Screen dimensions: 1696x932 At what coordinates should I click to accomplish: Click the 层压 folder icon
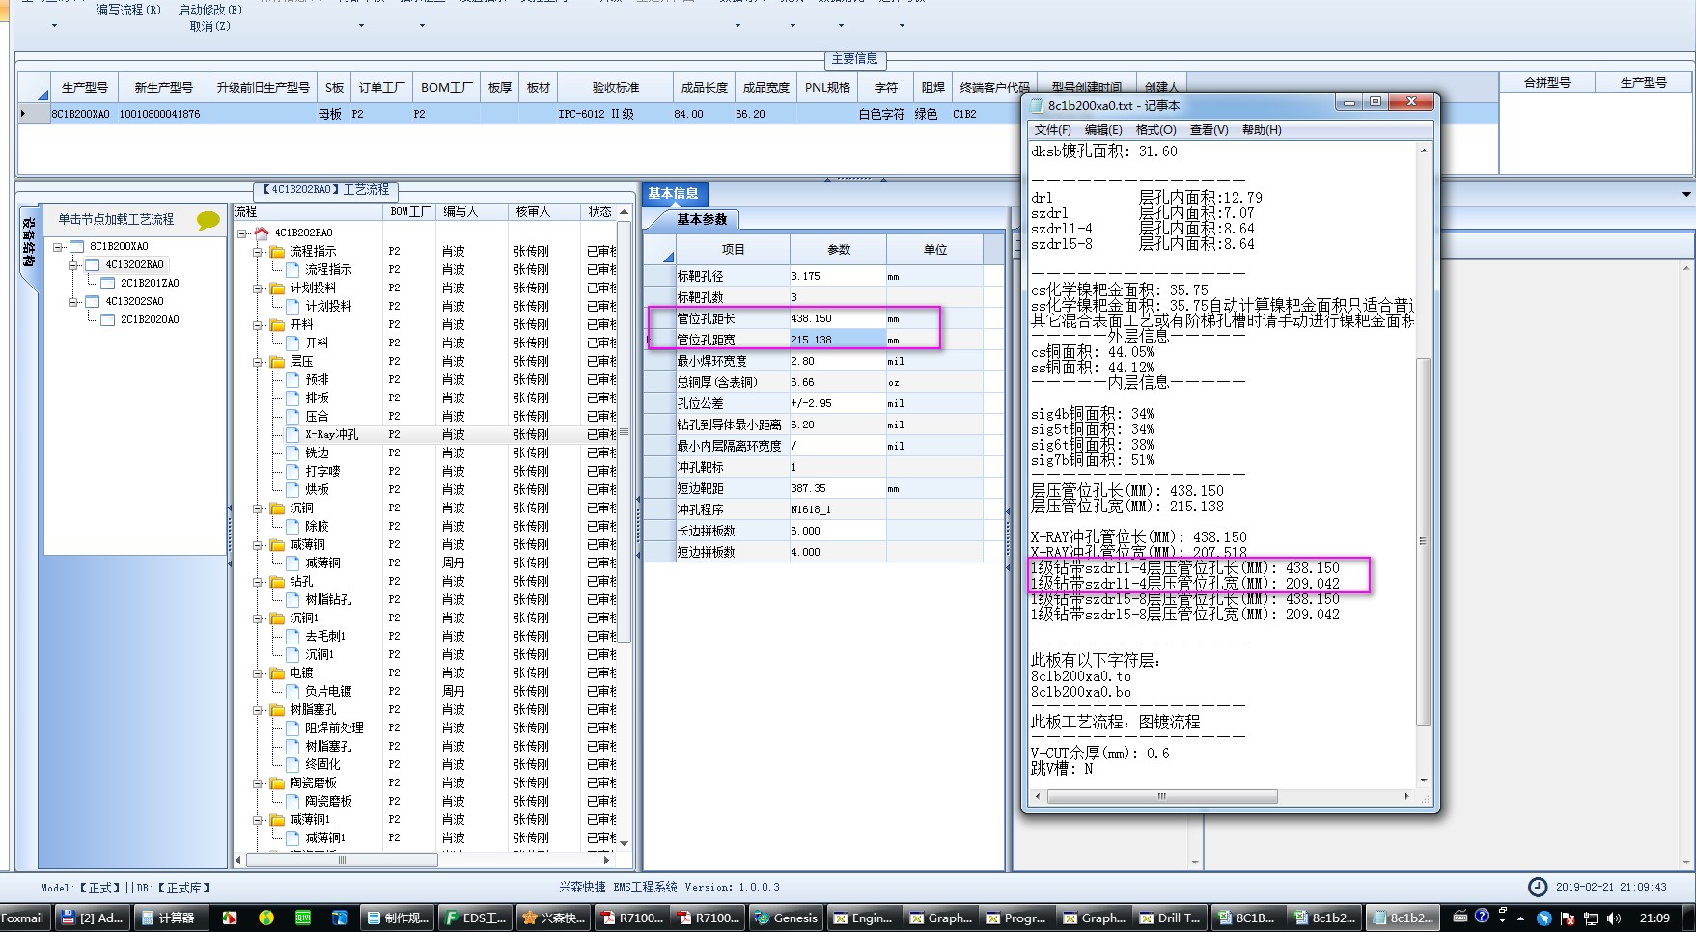point(278,361)
